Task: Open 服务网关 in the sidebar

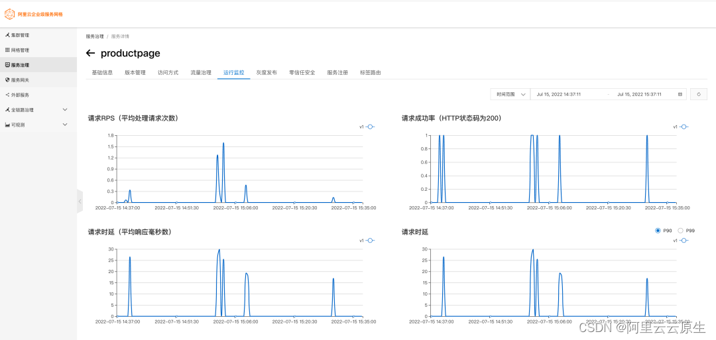Action: (38, 80)
